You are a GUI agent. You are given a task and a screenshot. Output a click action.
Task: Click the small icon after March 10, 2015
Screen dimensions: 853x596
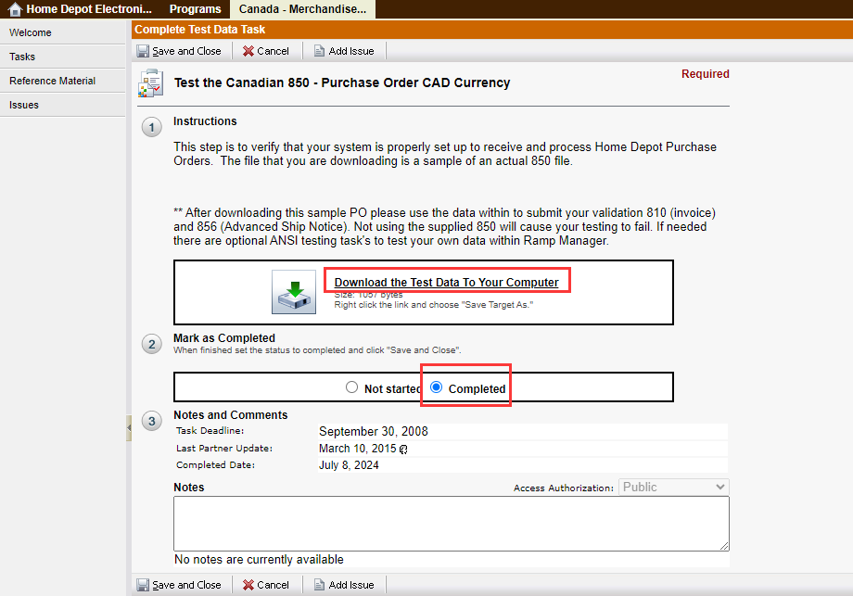403,450
